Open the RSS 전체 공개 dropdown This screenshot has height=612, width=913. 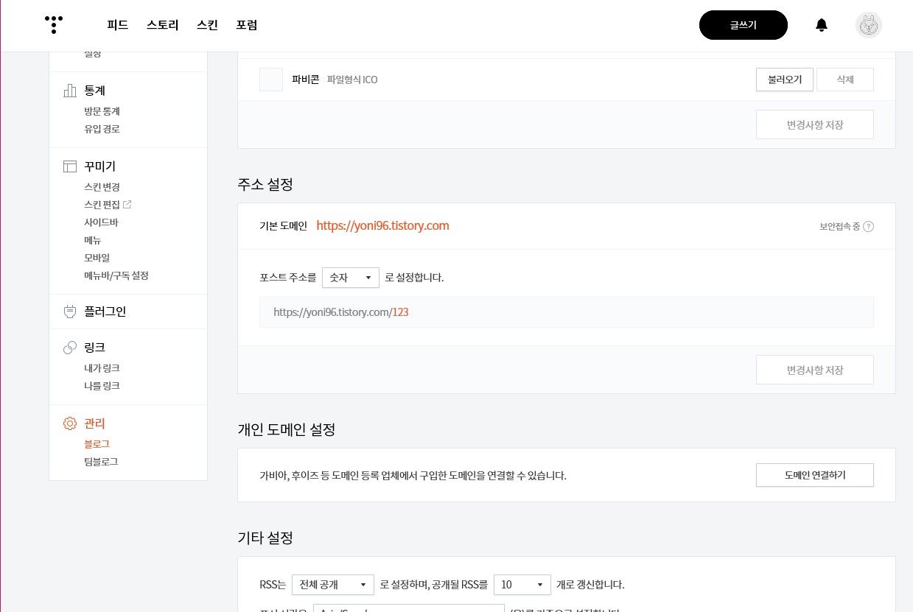pyautogui.click(x=333, y=585)
